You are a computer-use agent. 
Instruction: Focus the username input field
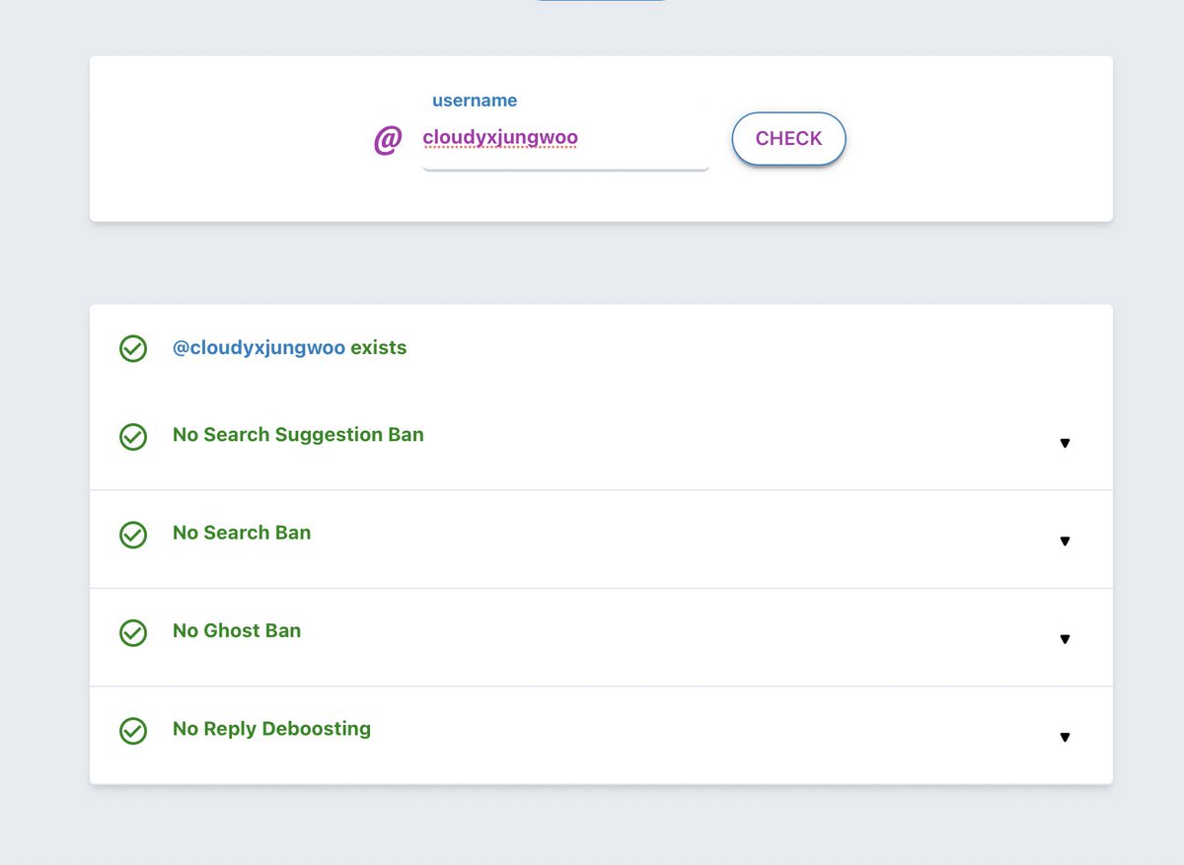pyautogui.click(x=565, y=139)
